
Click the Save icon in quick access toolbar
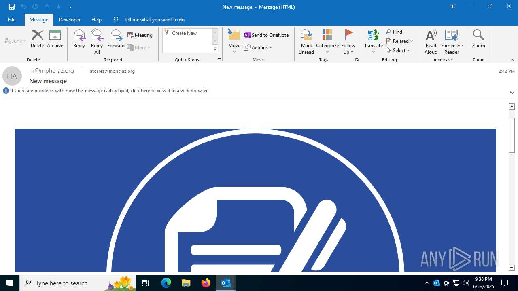pyautogui.click(x=12, y=7)
